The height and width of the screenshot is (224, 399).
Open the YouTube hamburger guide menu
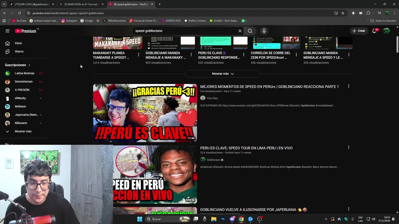coord(7,31)
